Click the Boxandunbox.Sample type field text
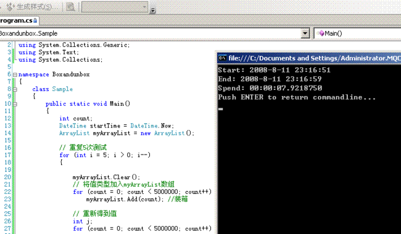 (x=28, y=33)
